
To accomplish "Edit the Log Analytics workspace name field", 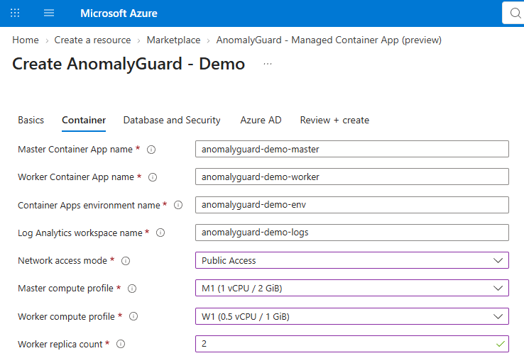I will pos(352,233).
